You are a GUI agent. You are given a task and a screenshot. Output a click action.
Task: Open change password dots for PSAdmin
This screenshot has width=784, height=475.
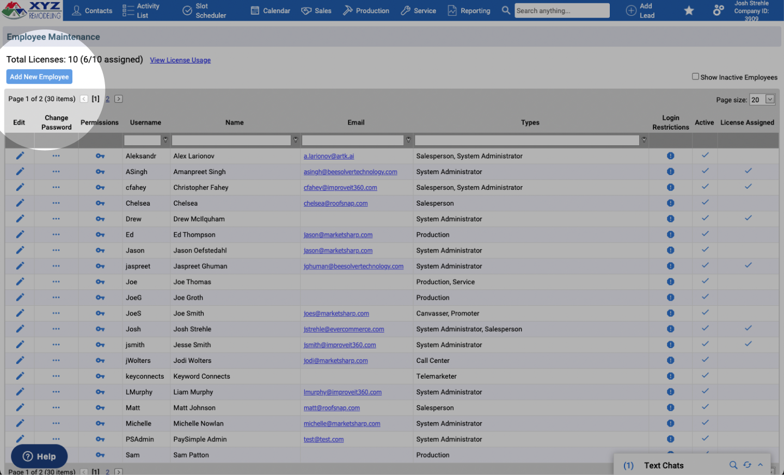[x=56, y=439]
